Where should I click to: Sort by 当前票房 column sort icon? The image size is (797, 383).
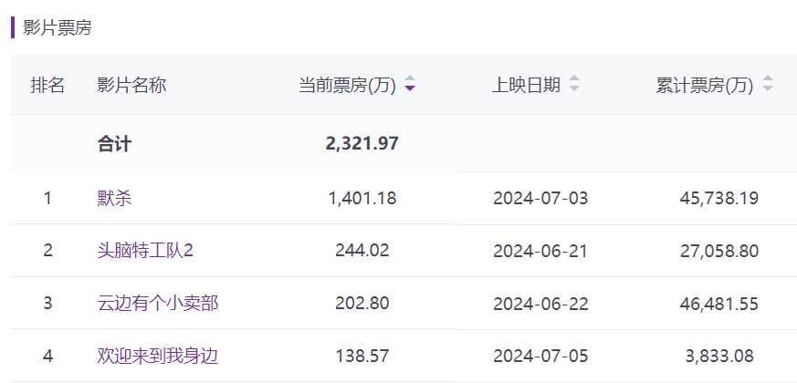pyautogui.click(x=410, y=84)
